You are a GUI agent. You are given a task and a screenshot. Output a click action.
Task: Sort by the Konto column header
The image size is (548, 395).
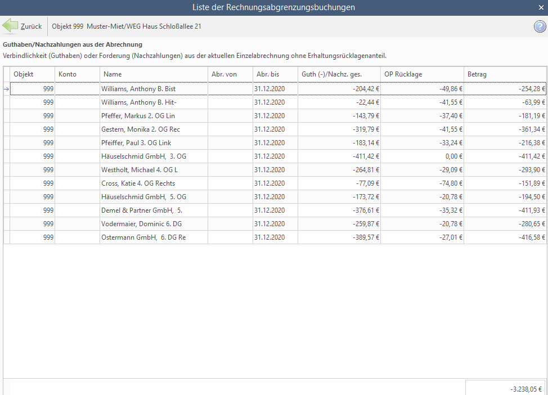(77, 74)
